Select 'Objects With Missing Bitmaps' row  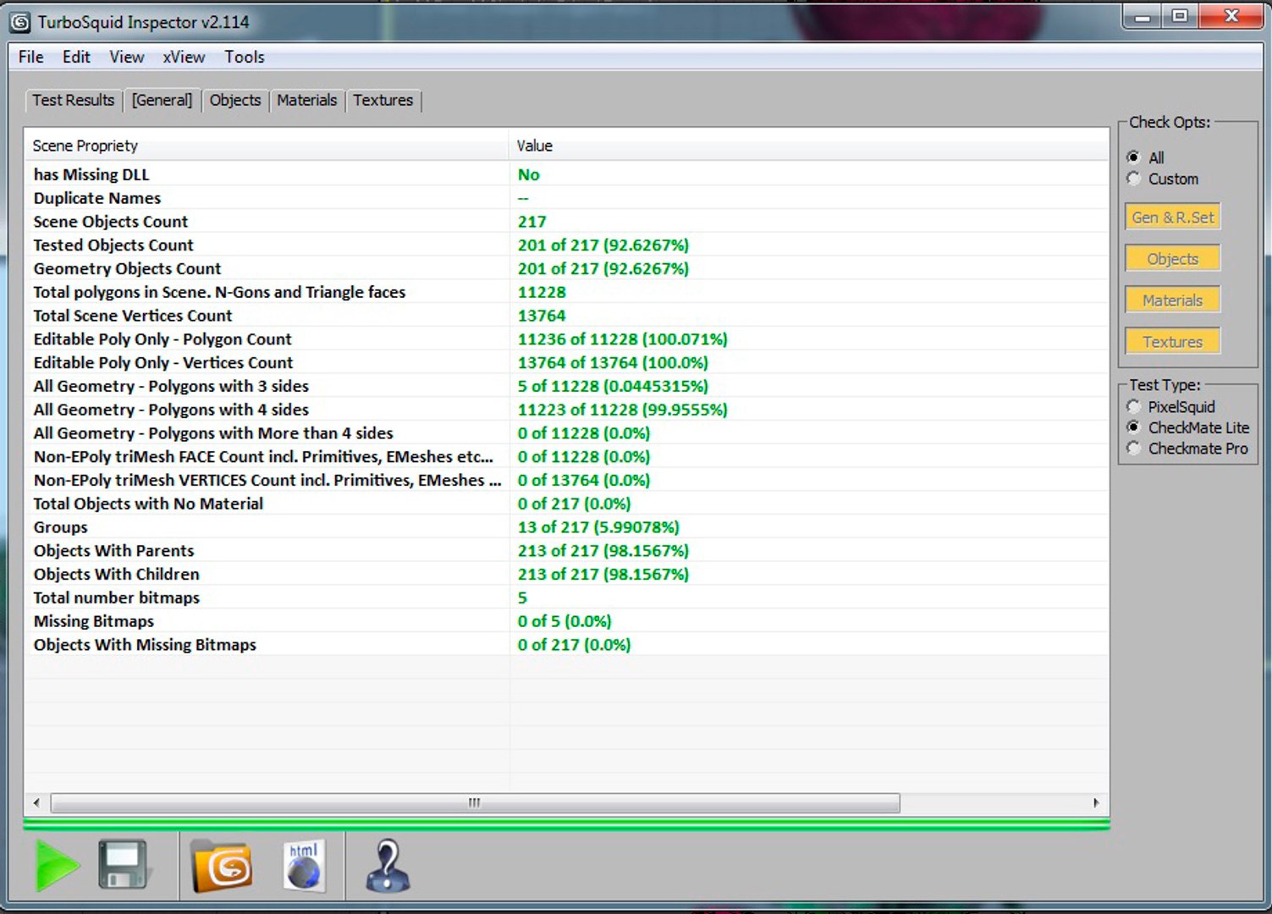[567, 645]
